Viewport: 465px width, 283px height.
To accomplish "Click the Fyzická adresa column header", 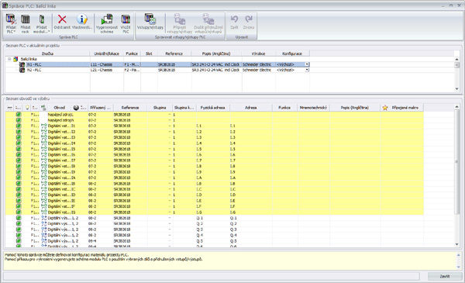I will pyautogui.click(x=212, y=108).
